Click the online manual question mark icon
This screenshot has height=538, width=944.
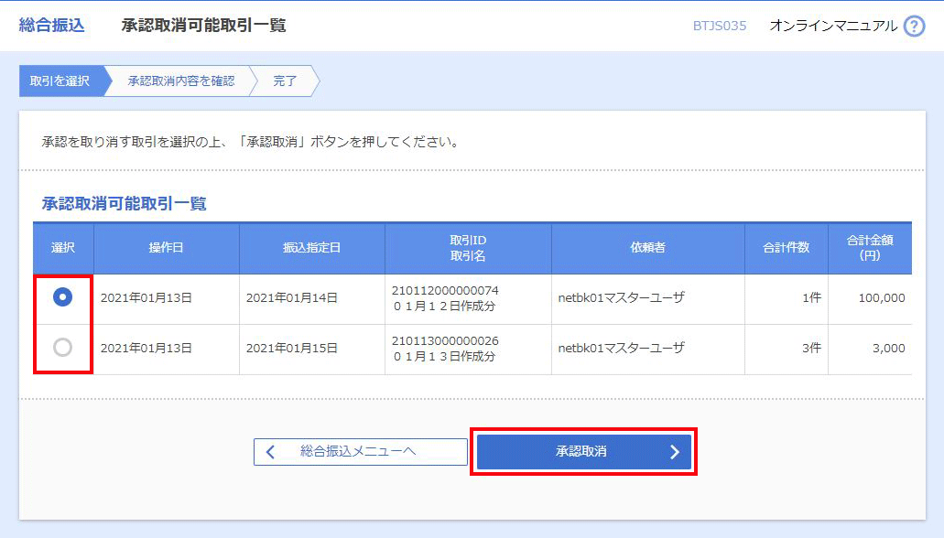pyautogui.click(x=914, y=27)
